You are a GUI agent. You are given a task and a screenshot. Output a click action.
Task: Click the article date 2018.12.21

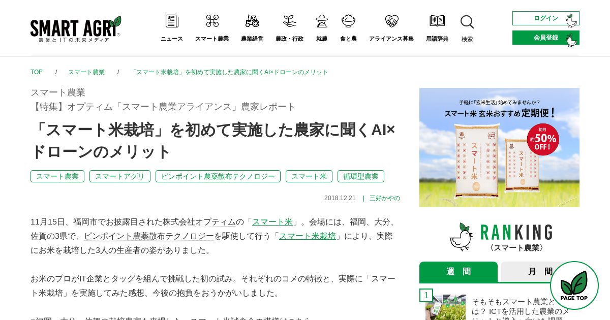(x=340, y=198)
